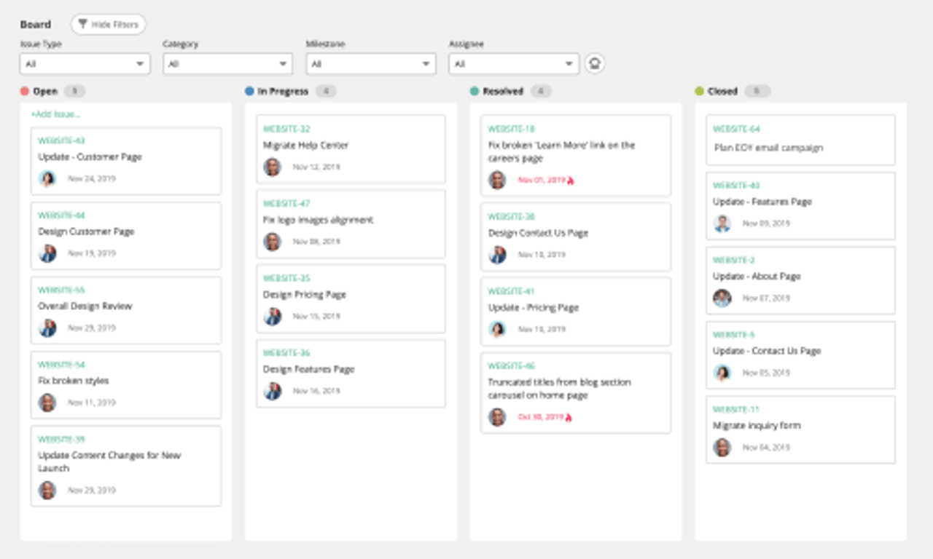
Task: Click the 'Overall Design Review' card title
Action: coord(85,306)
